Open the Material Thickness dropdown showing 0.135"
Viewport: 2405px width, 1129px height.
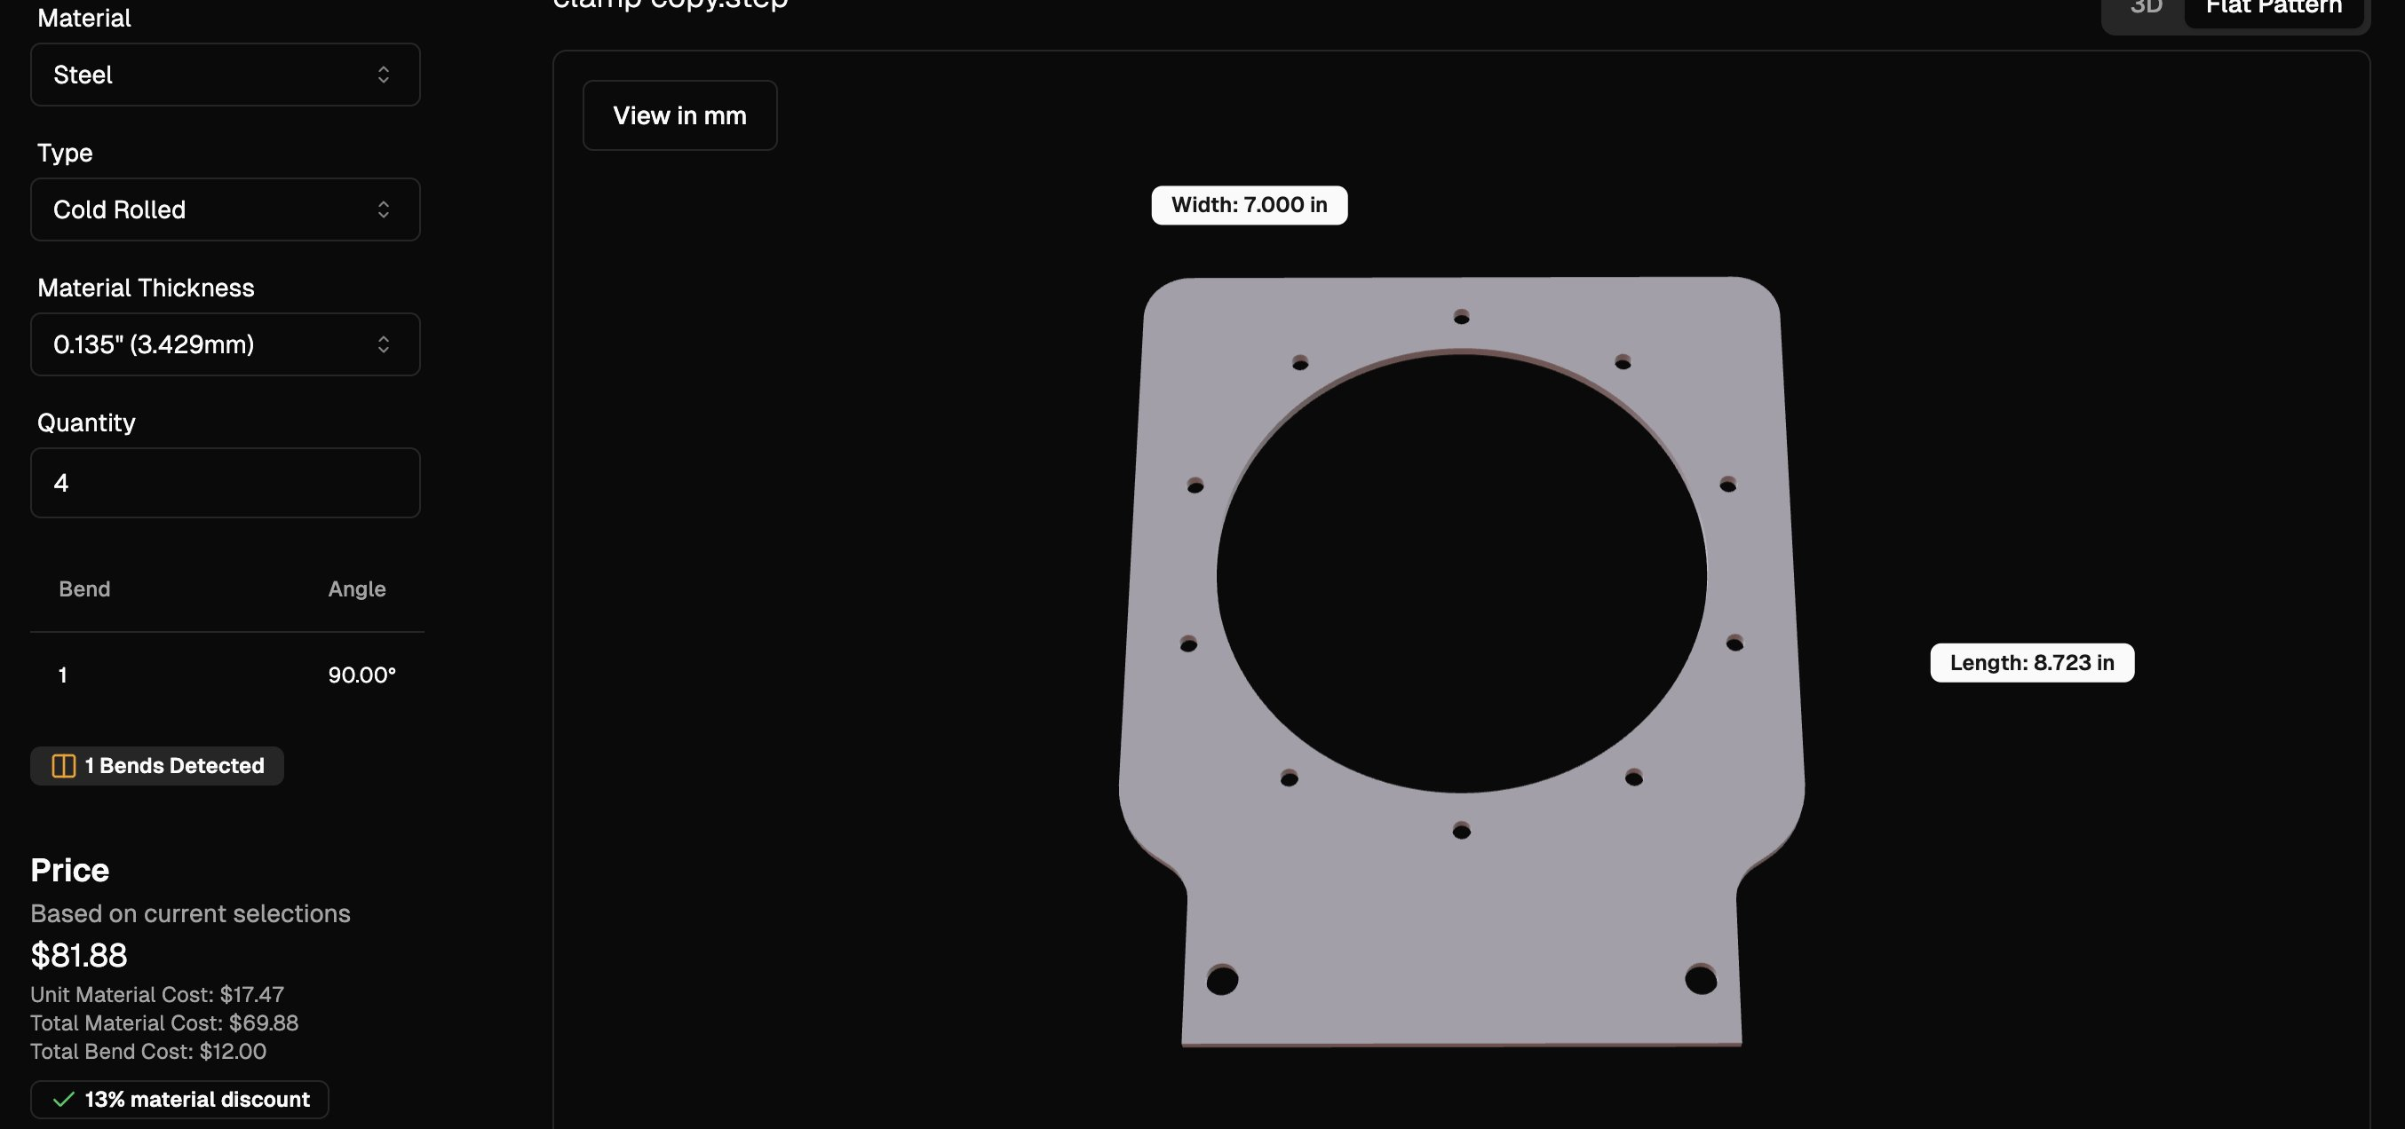[225, 344]
